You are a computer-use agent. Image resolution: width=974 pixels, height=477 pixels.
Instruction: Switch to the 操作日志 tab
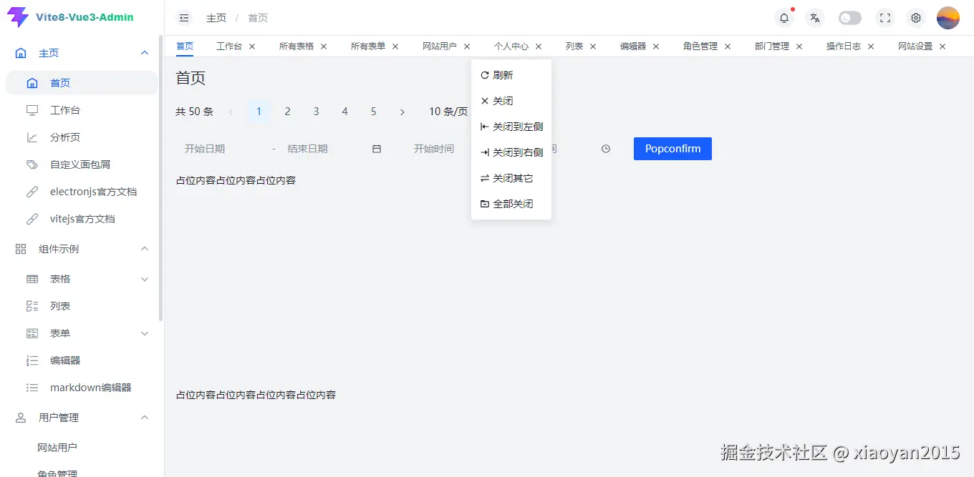pyautogui.click(x=844, y=46)
